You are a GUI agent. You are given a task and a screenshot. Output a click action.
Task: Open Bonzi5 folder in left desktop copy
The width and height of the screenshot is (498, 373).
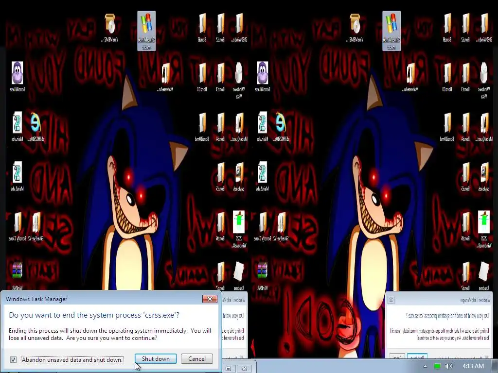click(x=220, y=177)
